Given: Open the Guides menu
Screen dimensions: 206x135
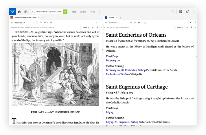Looking at the screenshot, I should pos(83,12).
